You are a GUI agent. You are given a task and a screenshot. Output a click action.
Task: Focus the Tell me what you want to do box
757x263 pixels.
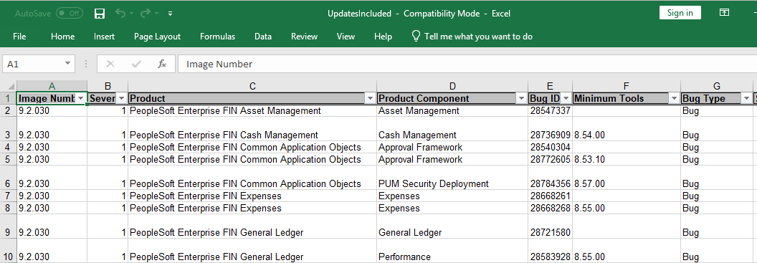point(478,37)
